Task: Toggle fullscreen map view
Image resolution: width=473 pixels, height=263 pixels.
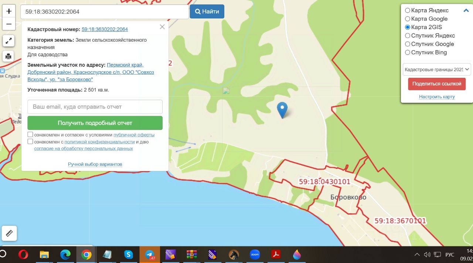Action: tap(8, 41)
